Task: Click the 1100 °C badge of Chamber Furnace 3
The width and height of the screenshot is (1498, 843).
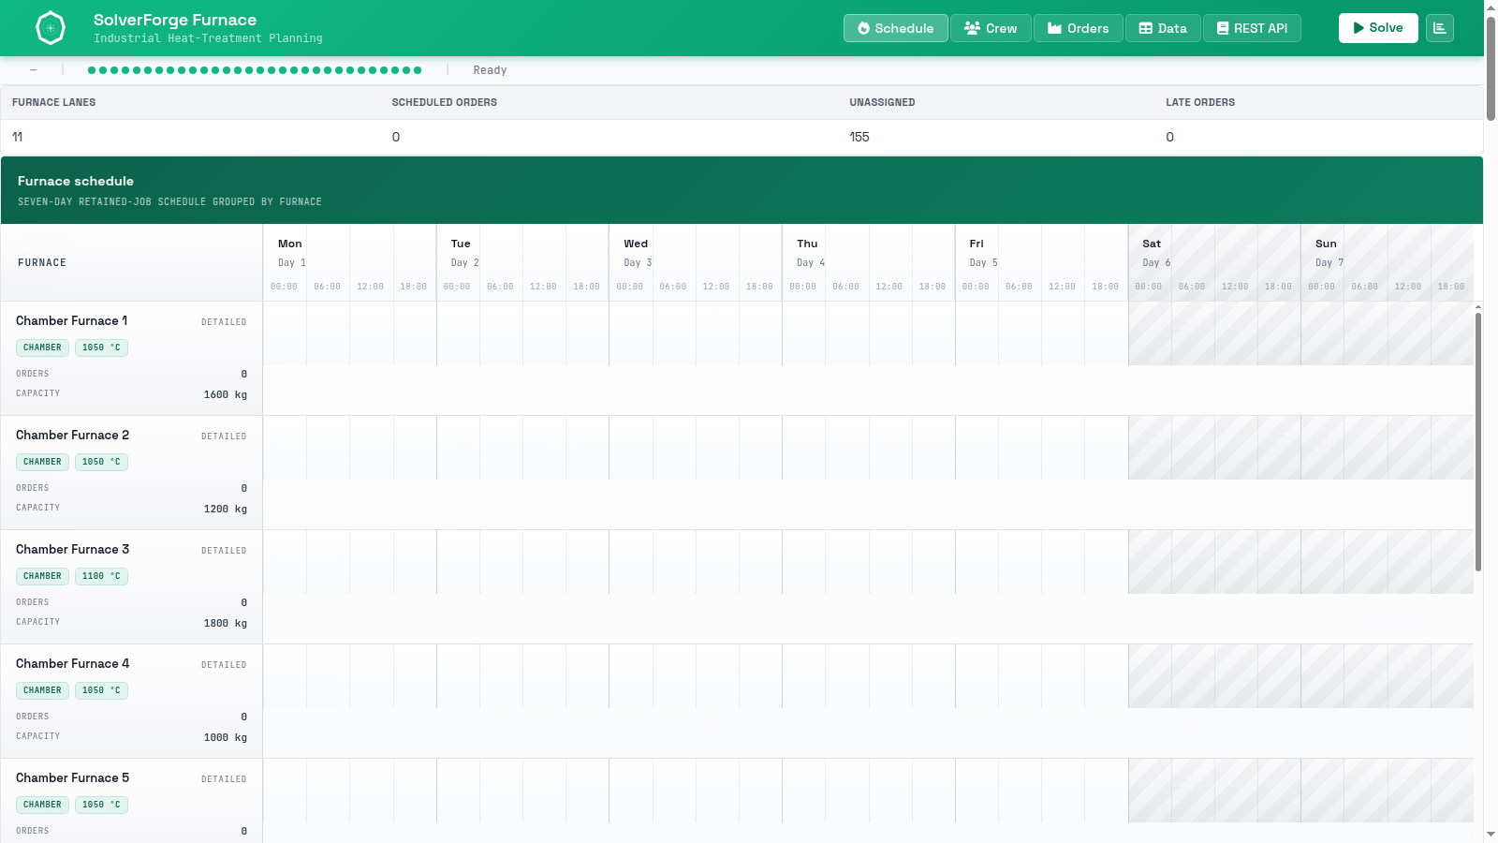Action: pyautogui.click(x=101, y=576)
